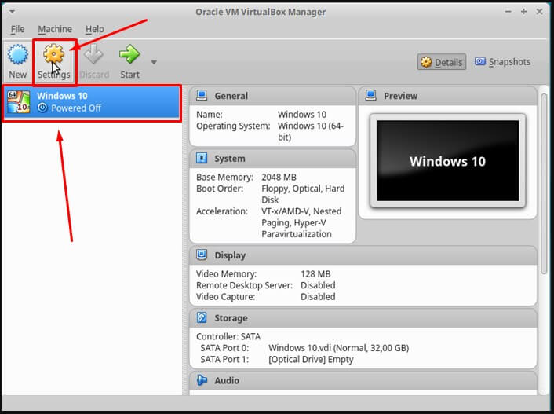This screenshot has width=554, height=414.
Task: Open the File menu
Action: coord(18,29)
